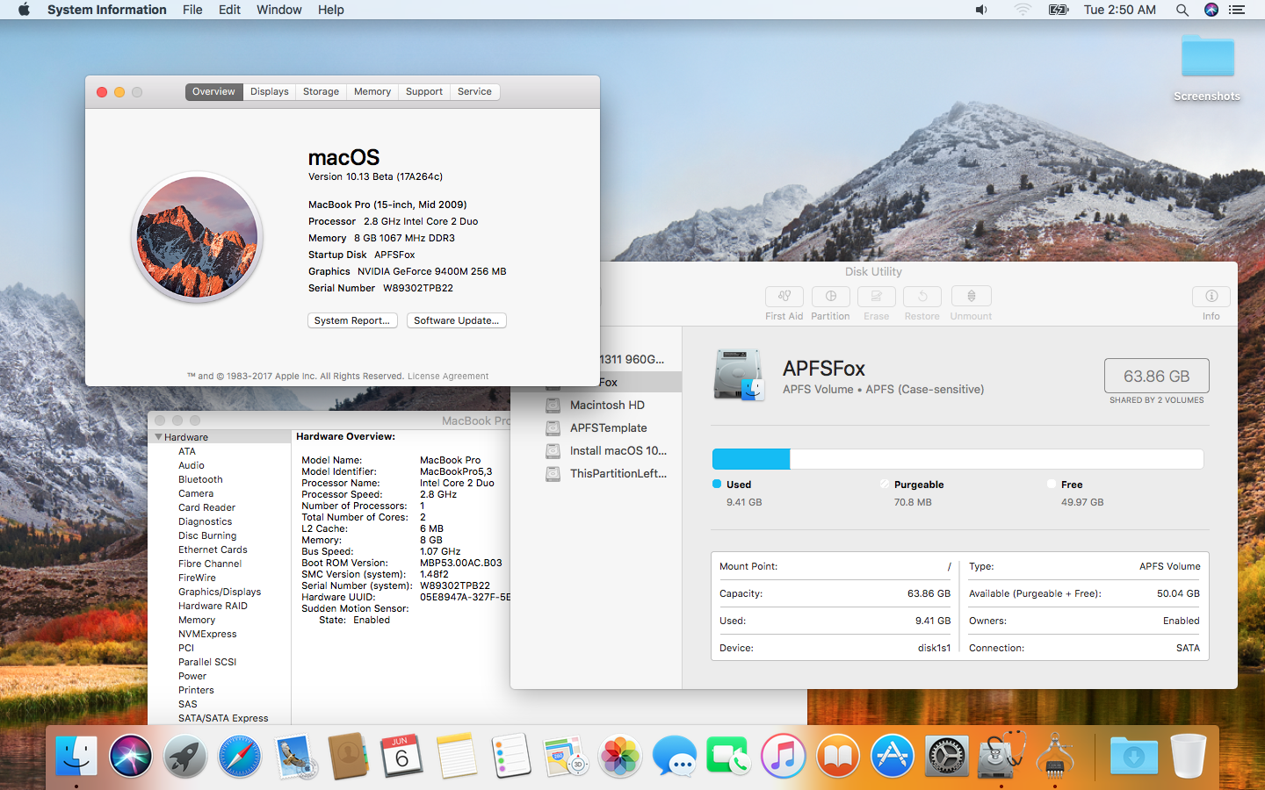This screenshot has height=790, width=1265.
Task: Click the Software Update... button
Action: 457,320
